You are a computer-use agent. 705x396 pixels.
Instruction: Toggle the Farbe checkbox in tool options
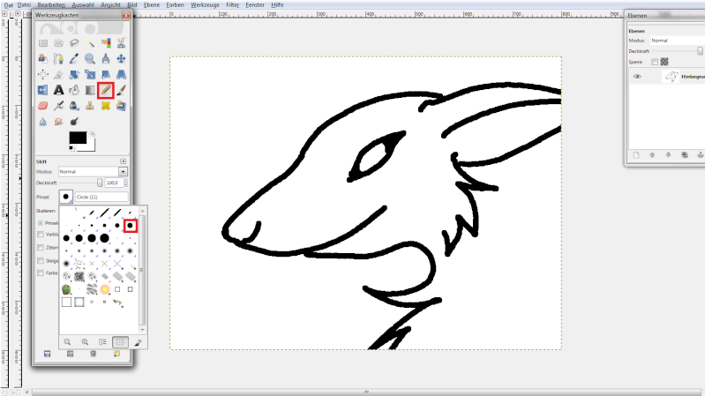click(41, 273)
